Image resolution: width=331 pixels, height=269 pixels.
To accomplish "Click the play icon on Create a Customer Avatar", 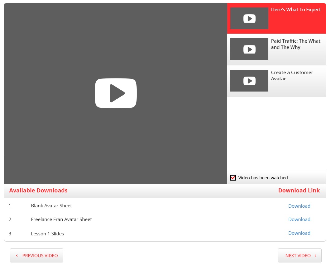I will tap(249, 81).
